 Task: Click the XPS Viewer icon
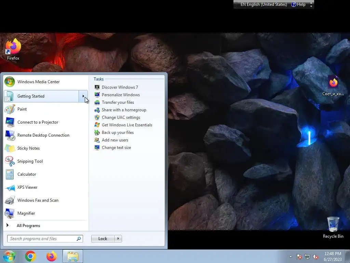tap(10, 187)
